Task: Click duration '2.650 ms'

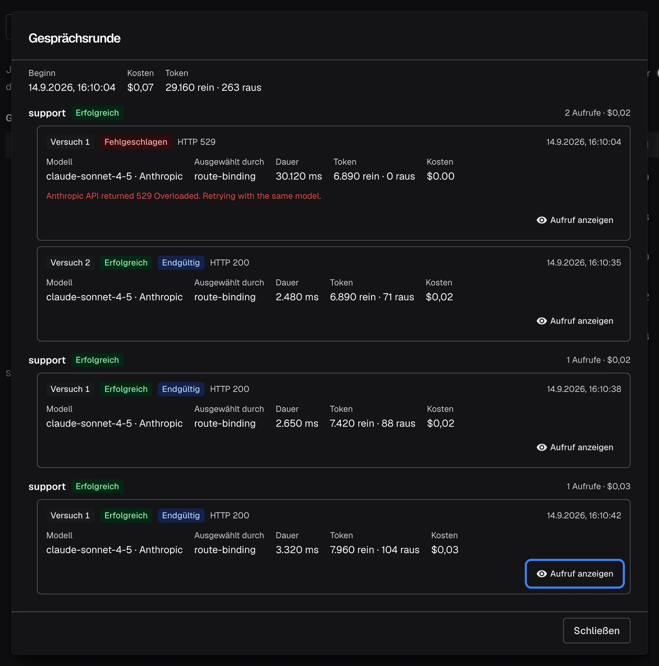Action: pyautogui.click(x=297, y=423)
